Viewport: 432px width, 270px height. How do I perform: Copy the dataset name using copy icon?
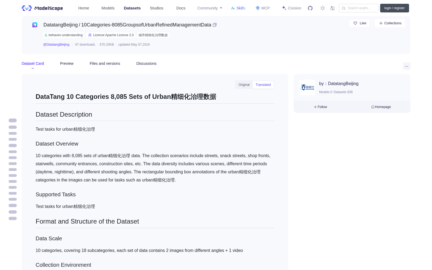coord(215,25)
